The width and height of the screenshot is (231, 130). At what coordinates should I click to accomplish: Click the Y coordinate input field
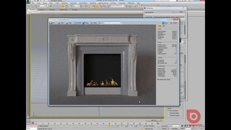(131, 126)
